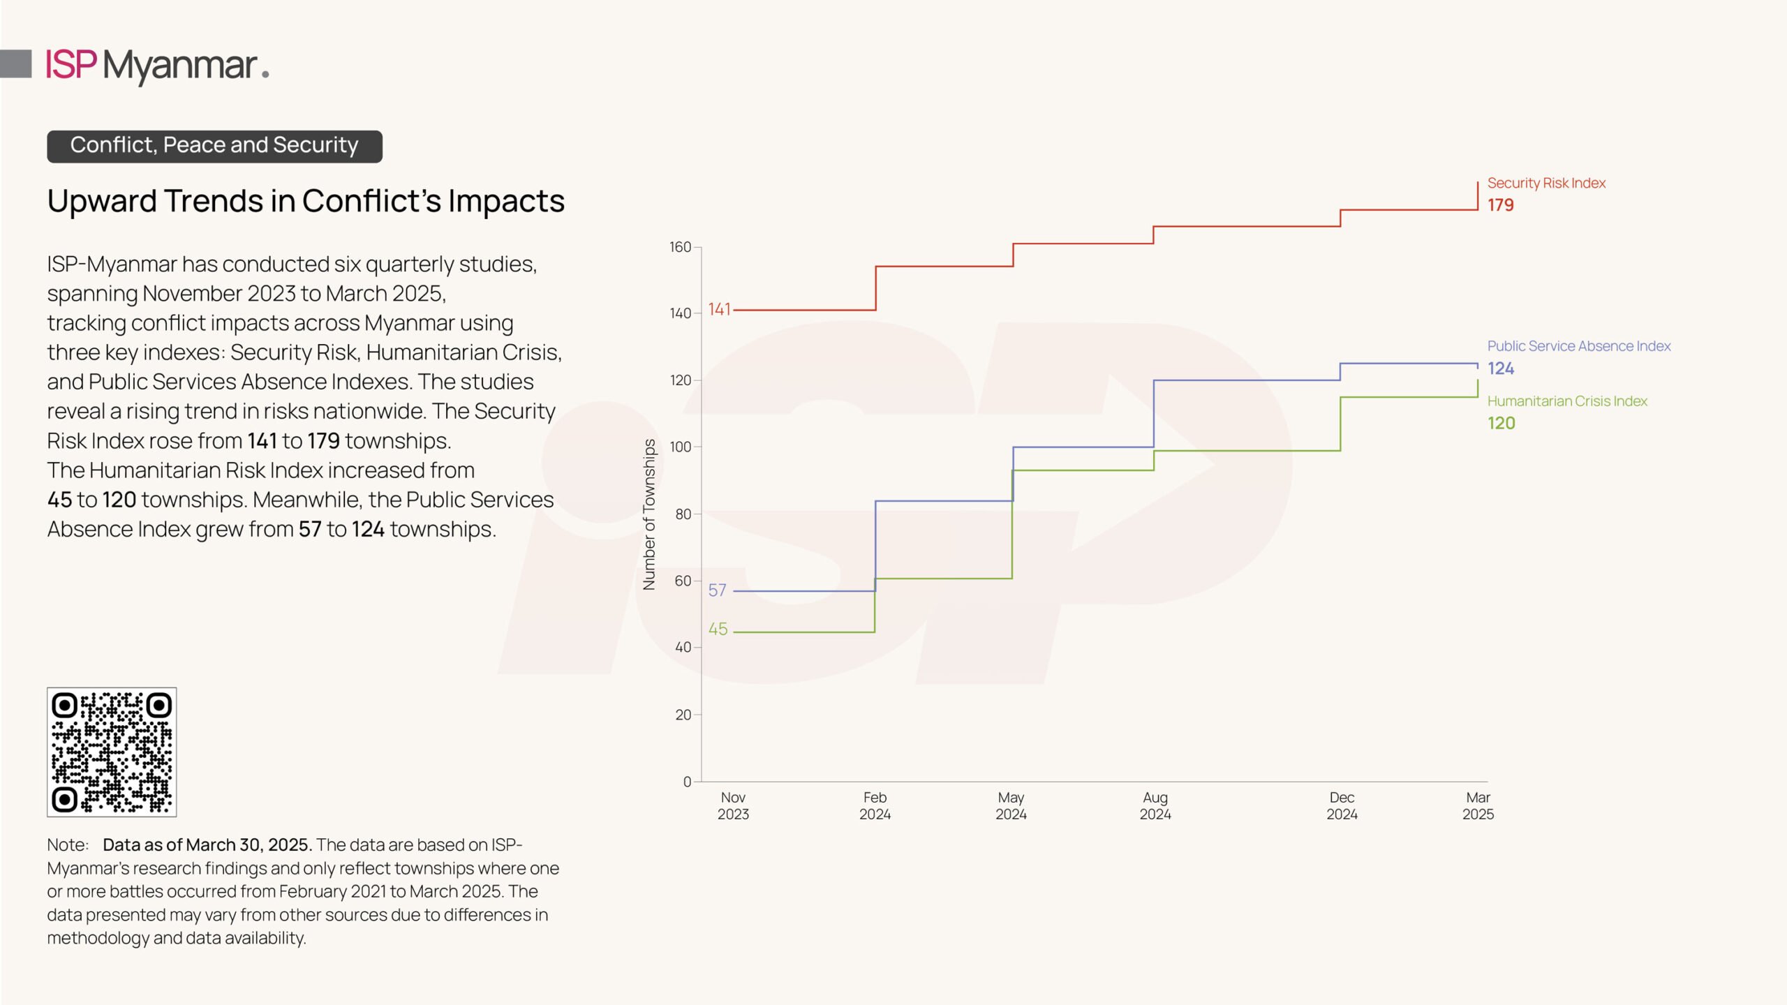Click the Upward Trends in Conflict's Impacts heading
The width and height of the screenshot is (1787, 1005).
click(306, 201)
